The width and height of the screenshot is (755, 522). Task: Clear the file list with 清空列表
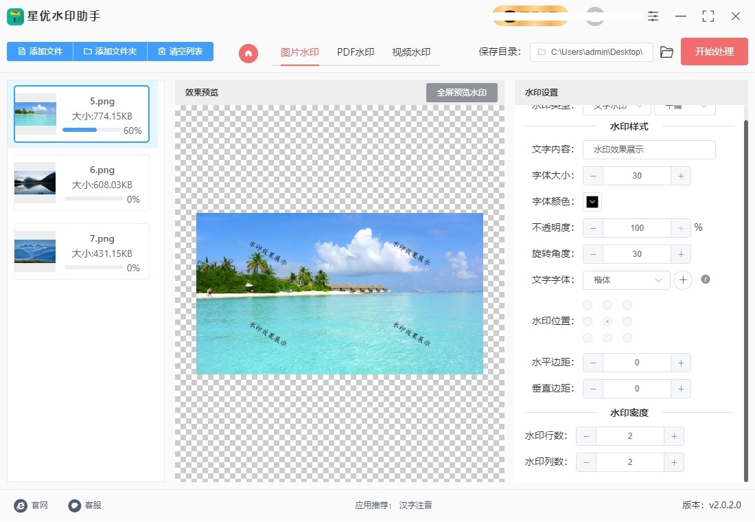click(x=181, y=52)
